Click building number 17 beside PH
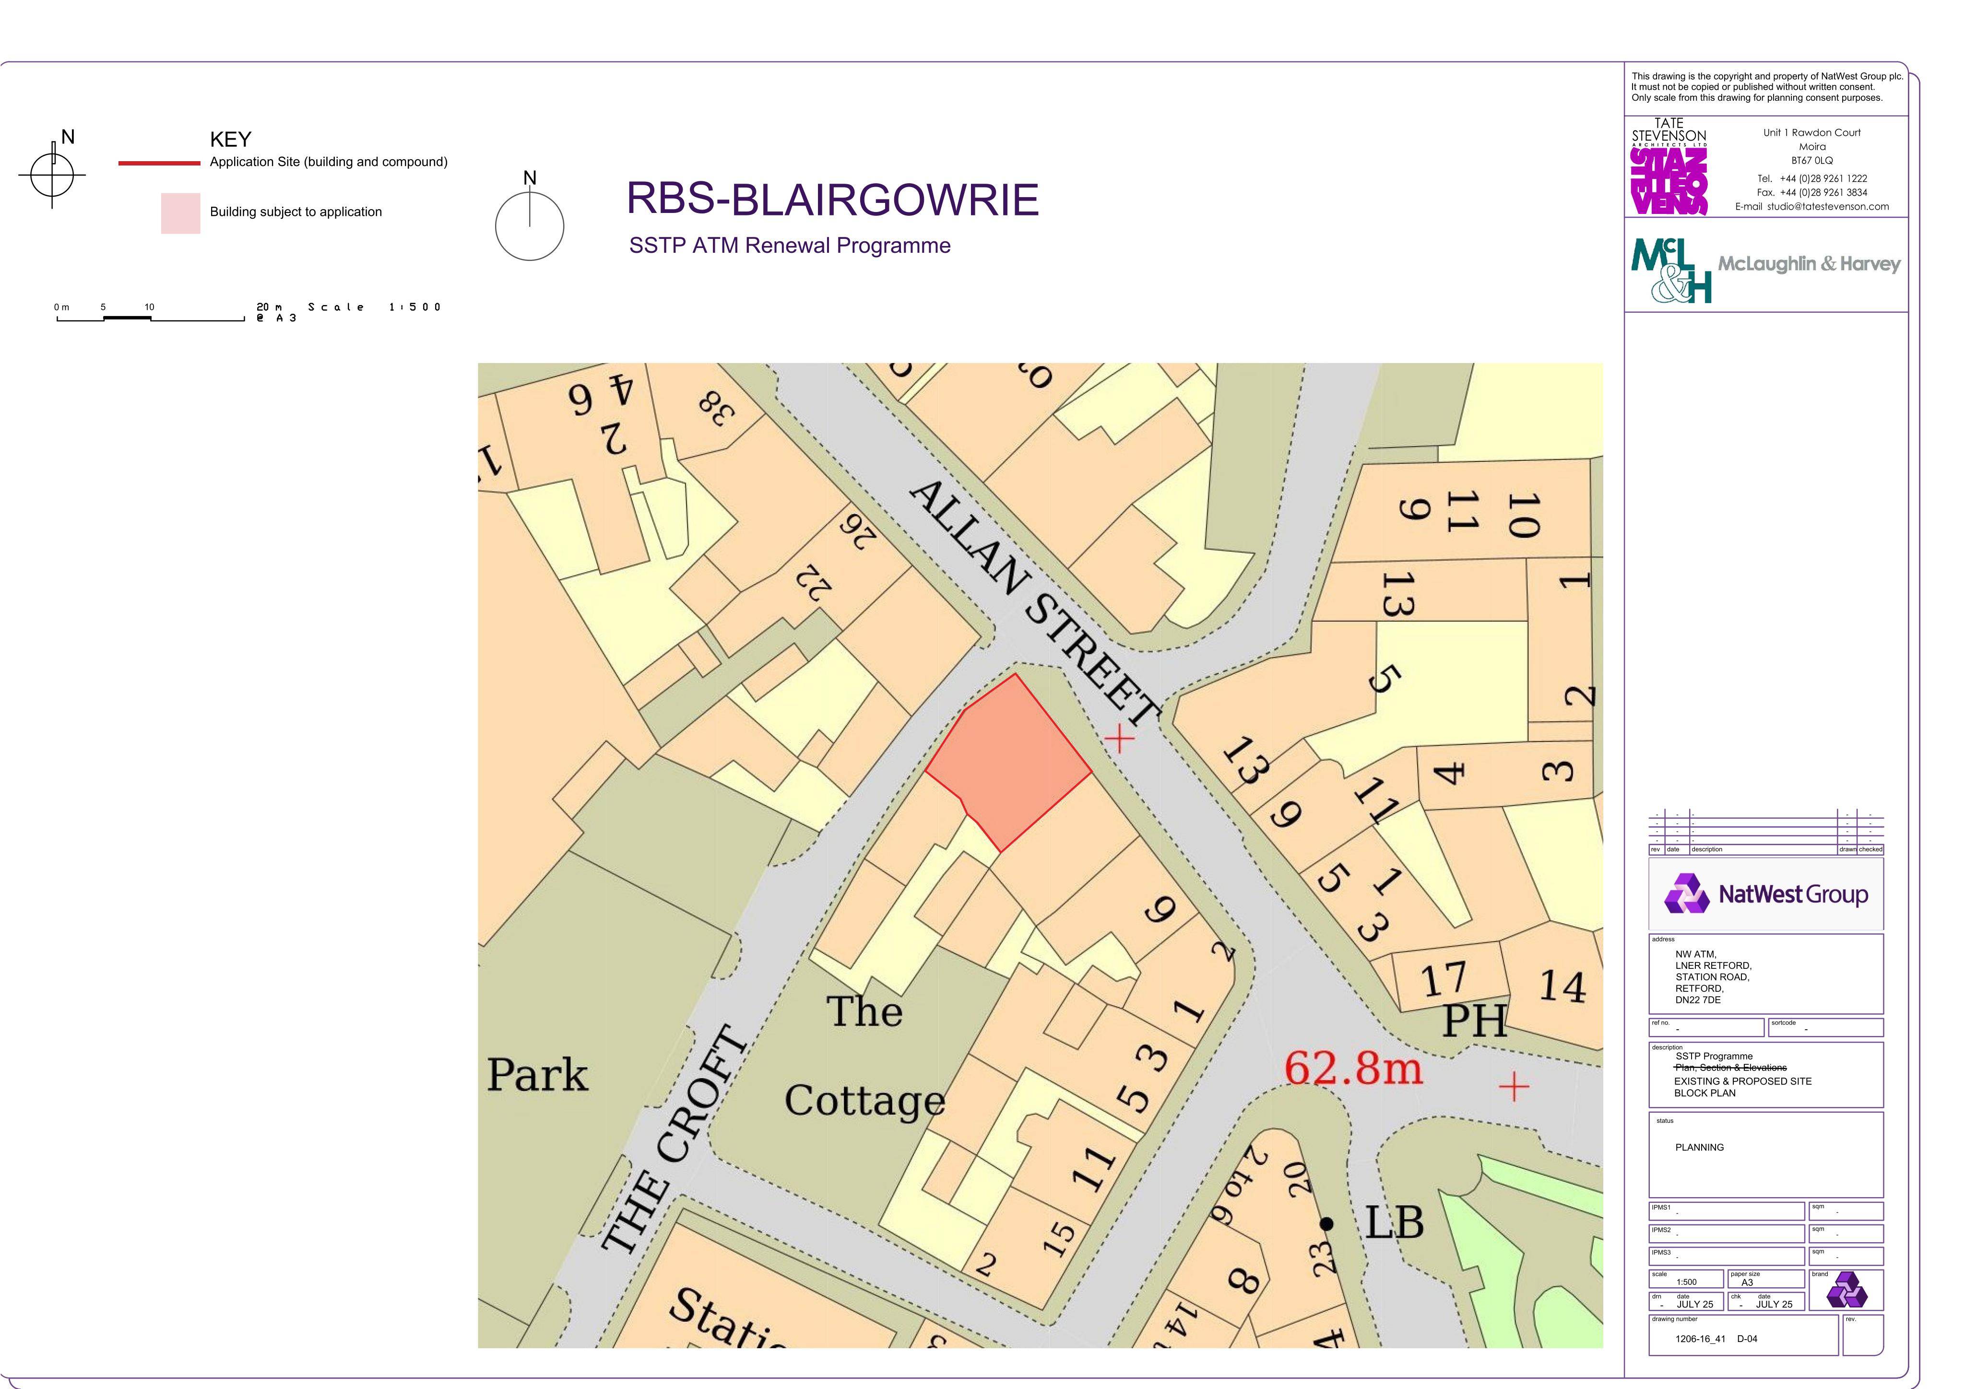 [1444, 979]
